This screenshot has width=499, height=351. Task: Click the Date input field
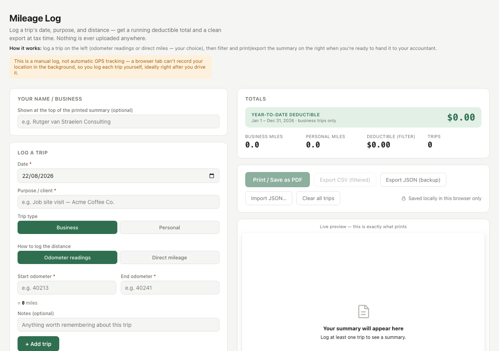tap(119, 176)
